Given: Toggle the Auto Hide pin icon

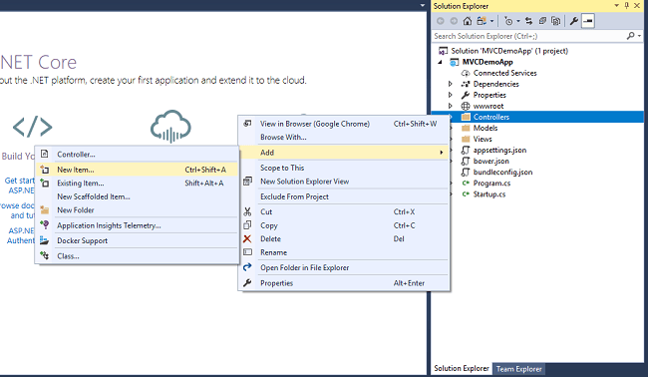Looking at the screenshot, I should (627, 5).
